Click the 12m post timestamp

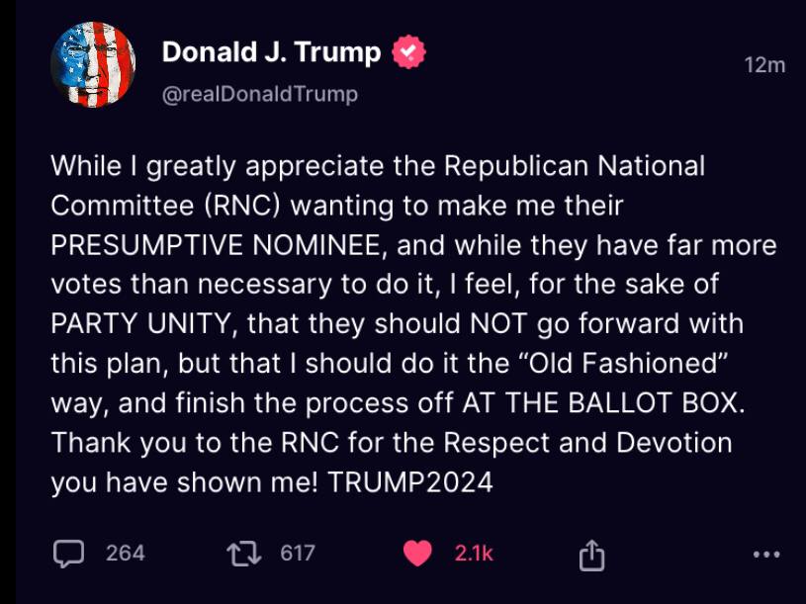[x=764, y=65]
